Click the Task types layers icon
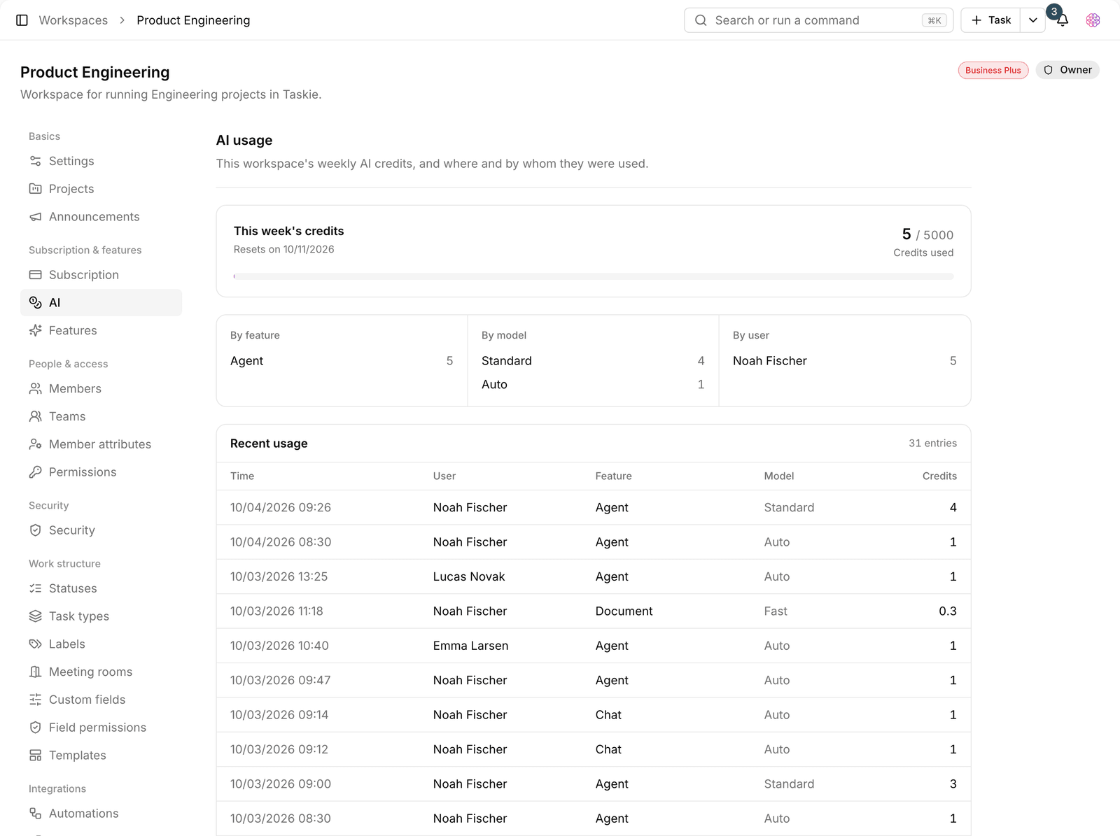Viewport: 1120px width, 836px height. click(36, 616)
